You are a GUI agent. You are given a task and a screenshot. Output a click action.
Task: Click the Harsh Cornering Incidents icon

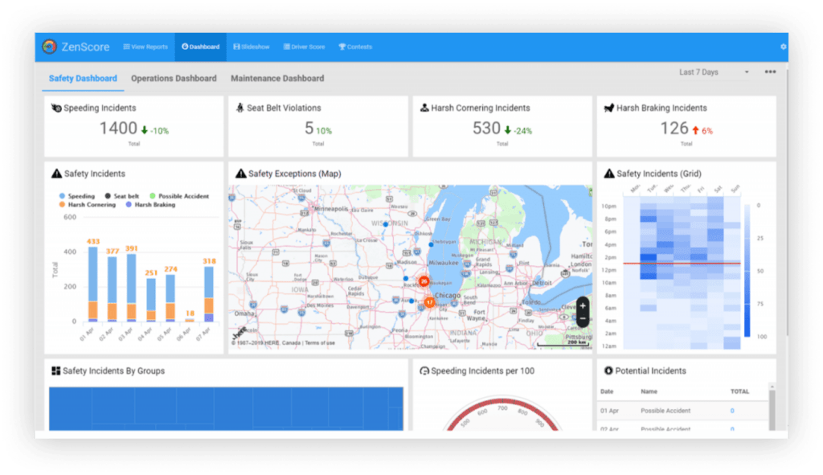424,108
